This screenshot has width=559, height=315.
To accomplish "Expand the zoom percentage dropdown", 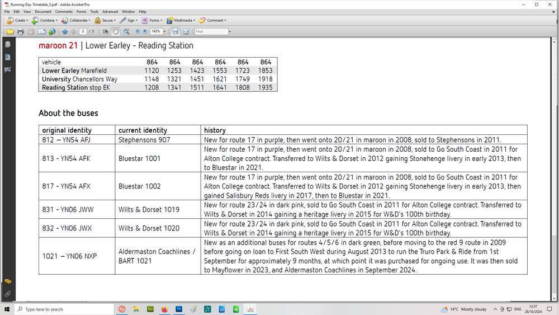I will pos(164,32).
